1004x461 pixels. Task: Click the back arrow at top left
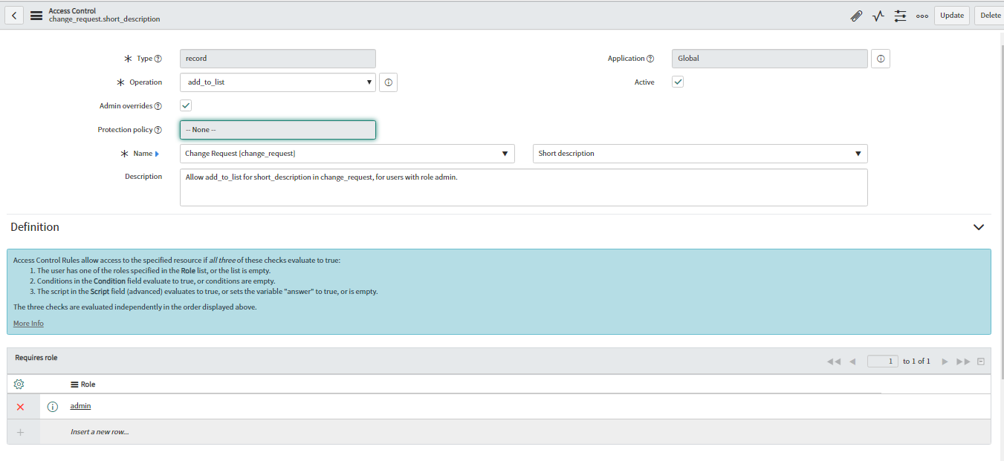point(13,15)
